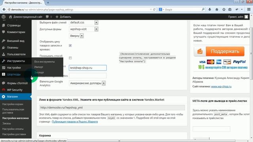Click the test@wp-shop.ru email field

(x=88, y=68)
